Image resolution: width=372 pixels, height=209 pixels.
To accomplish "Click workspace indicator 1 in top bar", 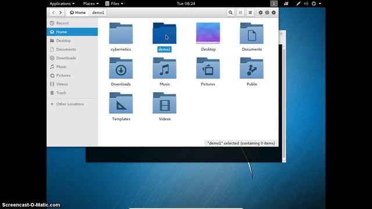I will click(274, 3).
